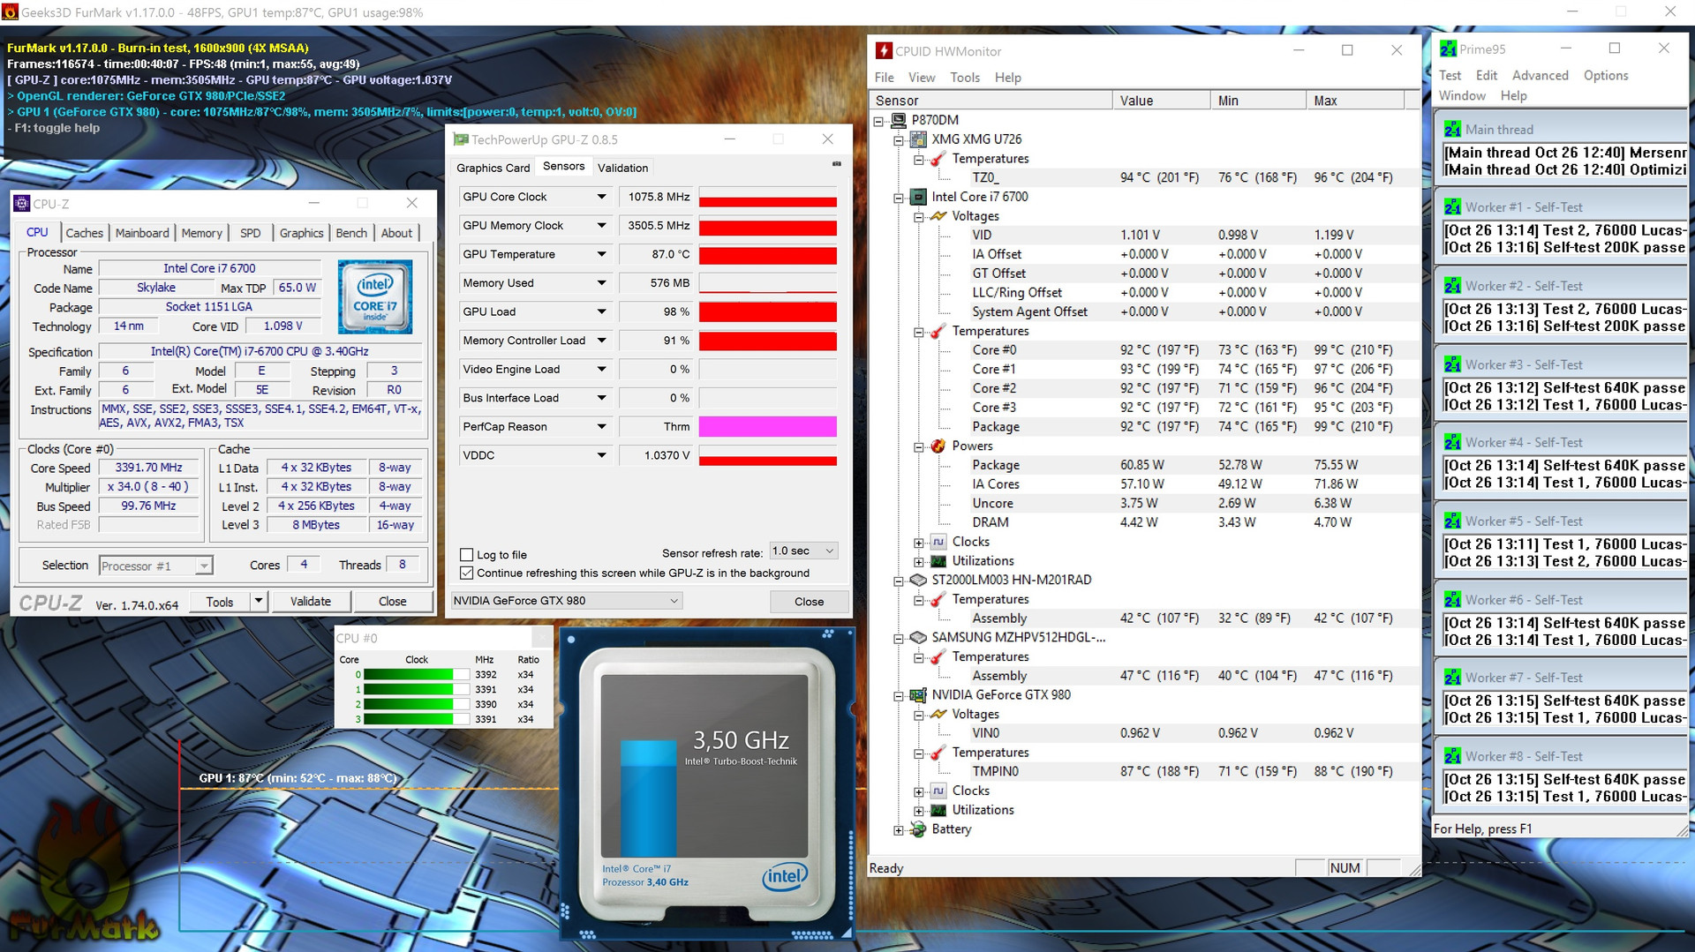
Task: Switch to the Caches tab in CPU-Z
Action: (84, 233)
